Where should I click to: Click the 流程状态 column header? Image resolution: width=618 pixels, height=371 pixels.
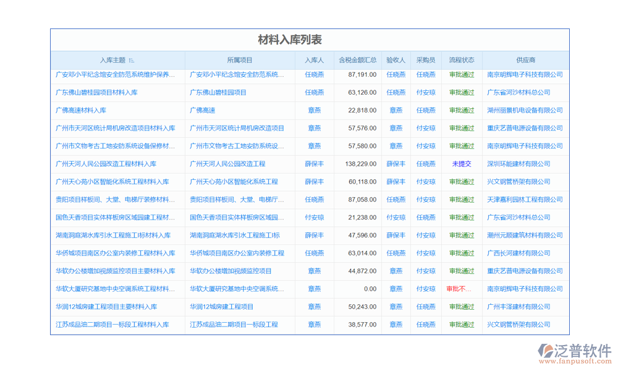coord(462,61)
